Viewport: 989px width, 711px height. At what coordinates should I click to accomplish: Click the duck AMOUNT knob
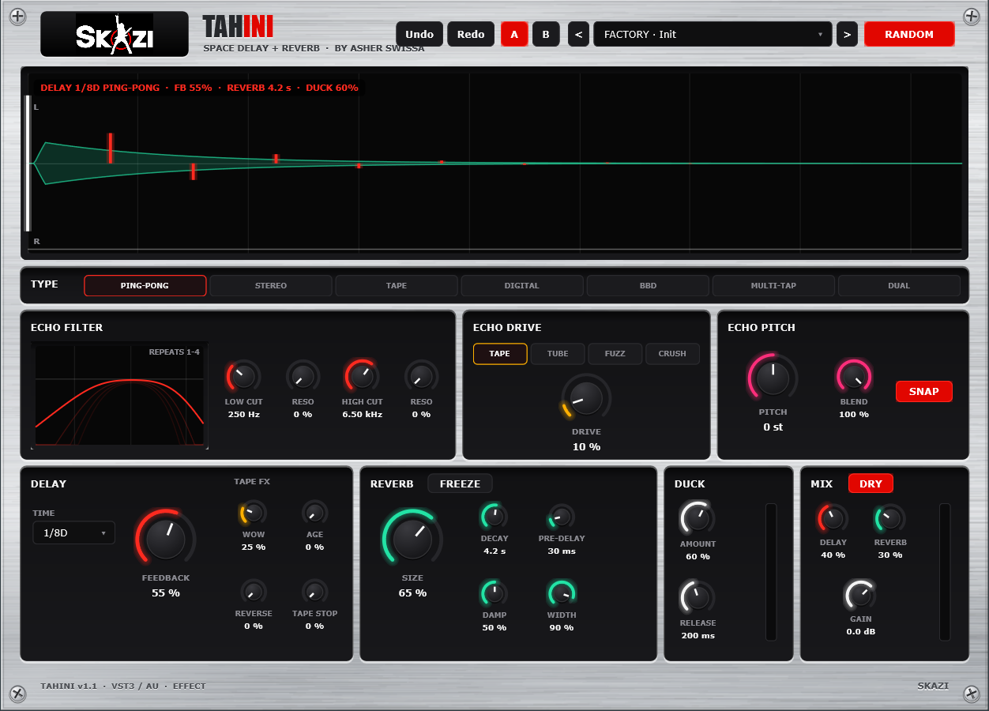698,518
